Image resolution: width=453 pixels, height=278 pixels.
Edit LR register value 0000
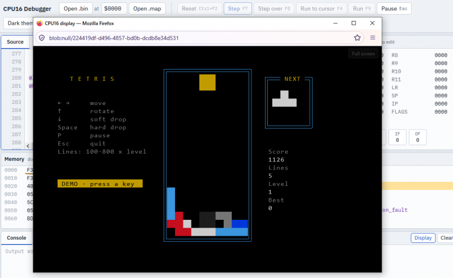441,88
